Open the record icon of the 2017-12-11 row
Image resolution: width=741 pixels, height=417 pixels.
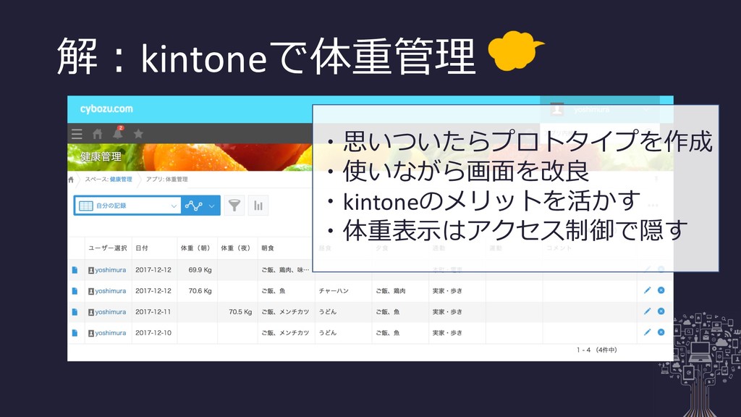75,312
